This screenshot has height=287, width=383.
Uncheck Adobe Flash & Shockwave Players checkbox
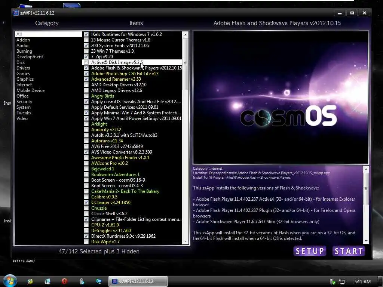[x=86, y=68]
